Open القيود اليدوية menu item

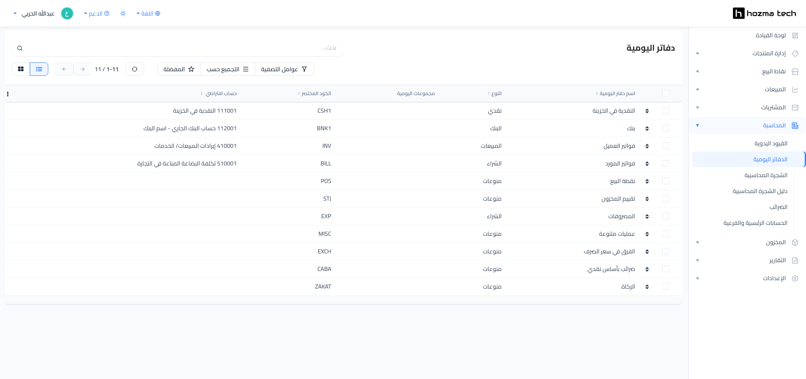tap(771, 143)
